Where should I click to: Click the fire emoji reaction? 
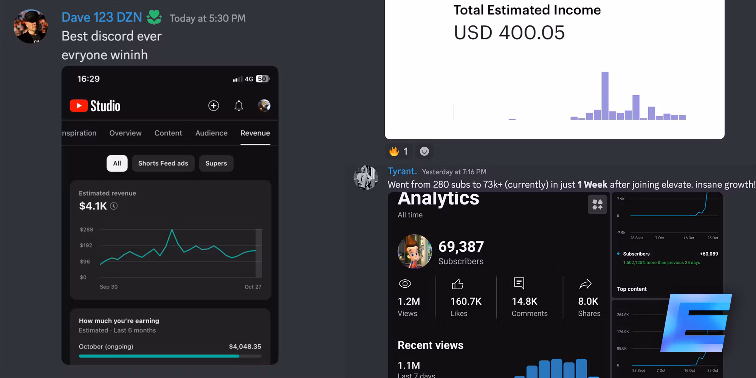[x=398, y=151]
